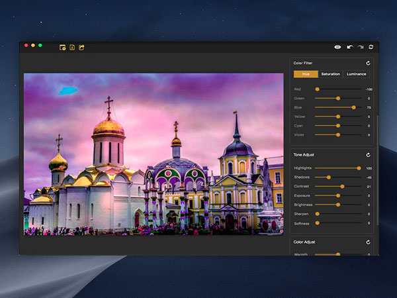The height and width of the screenshot is (298, 397).
Task: Click the green fullscreen window button
Action: pos(40,45)
